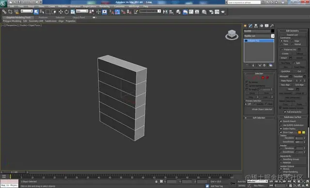Switch to the Graphite Modeling Tools tab

18,17
